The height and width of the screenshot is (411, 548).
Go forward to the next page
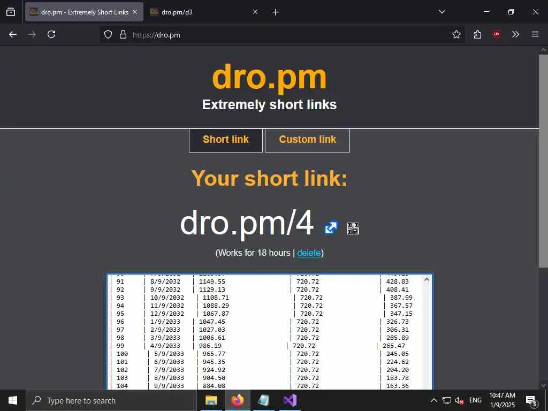point(32,34)
